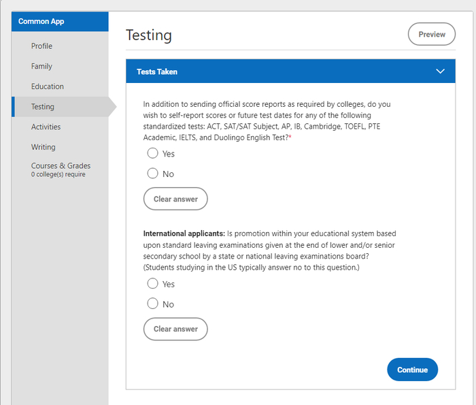This screenshot has width=476, height=405.
Task: Open the Family section in sidebar
Action: pos(41,66)
